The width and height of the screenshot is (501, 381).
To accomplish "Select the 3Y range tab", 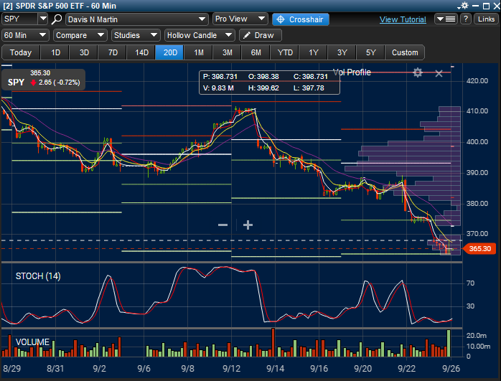I will pyautogui.click(x=342, y=52).
